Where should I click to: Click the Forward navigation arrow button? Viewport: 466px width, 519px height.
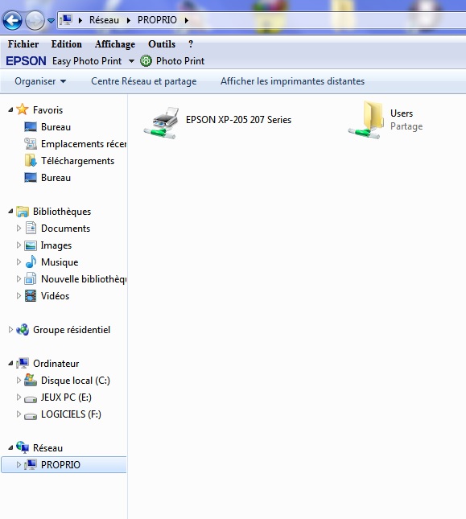(35, 21)
